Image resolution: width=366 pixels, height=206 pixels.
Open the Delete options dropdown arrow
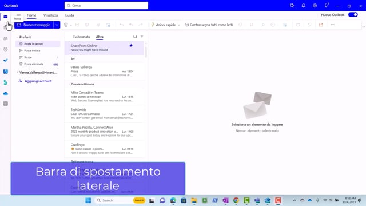(71, 25)
